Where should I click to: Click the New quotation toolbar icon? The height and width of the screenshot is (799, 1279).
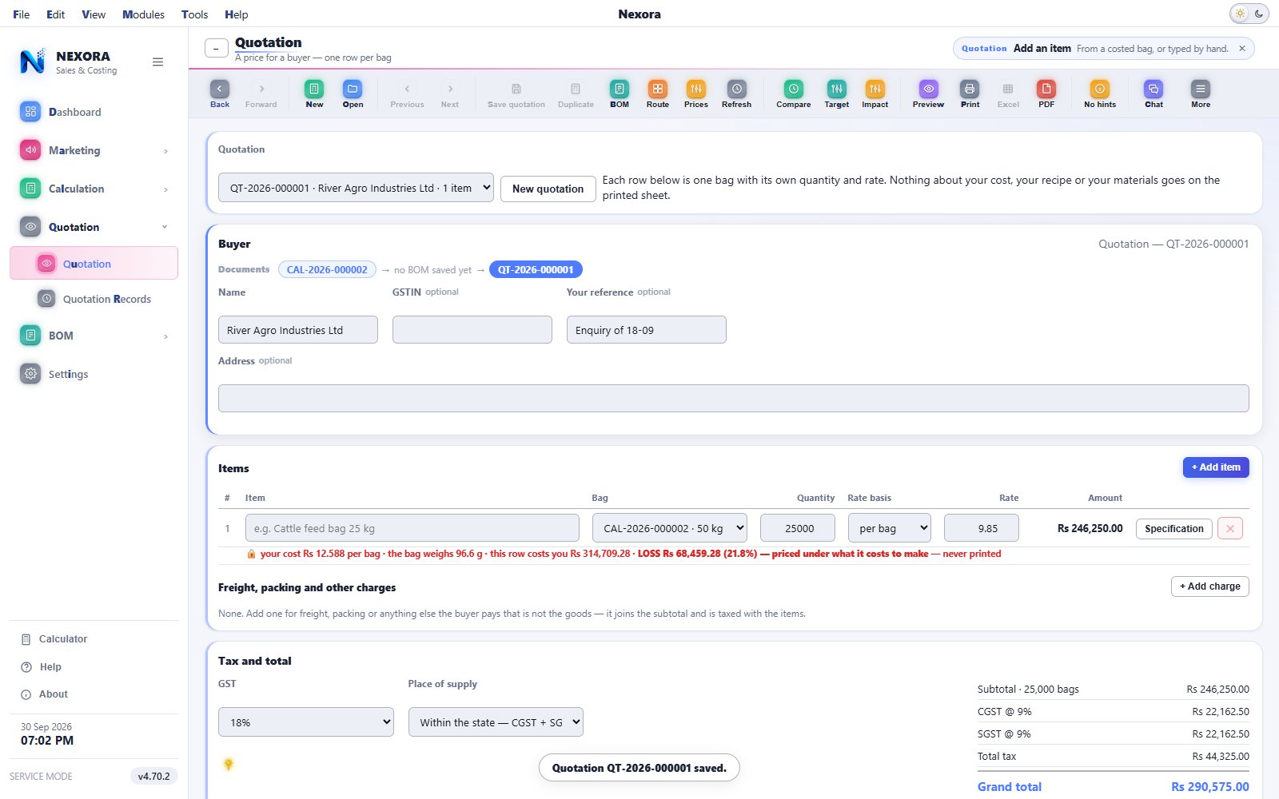pyautogui.click(x=314, y=93)
